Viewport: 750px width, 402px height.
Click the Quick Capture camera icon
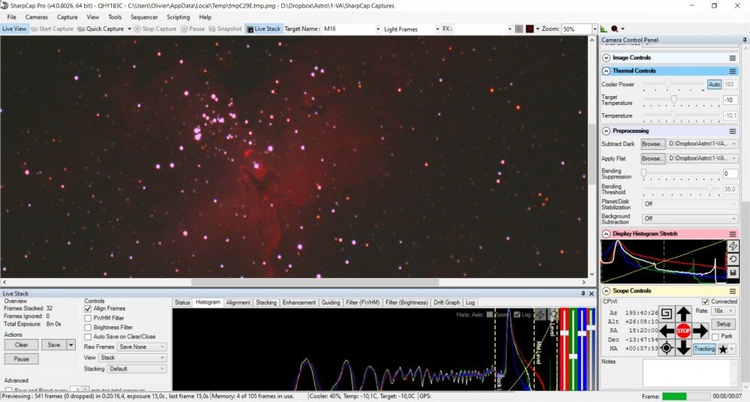[81, 28]
